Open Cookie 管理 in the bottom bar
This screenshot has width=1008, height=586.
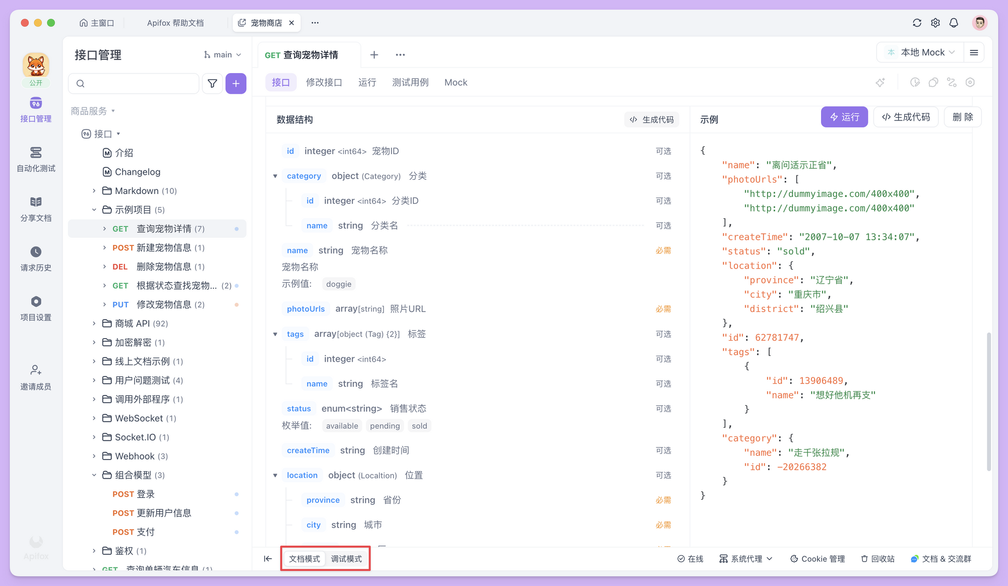[817, 559]
